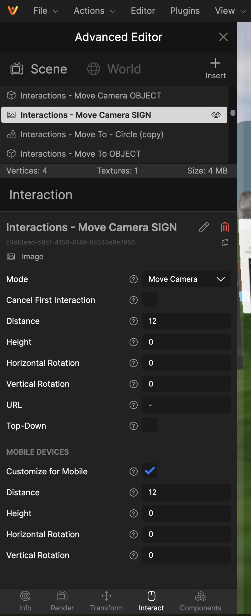
Task: Enable the Cancel First Interaction checkbox
Action: click(x=150, y=300)
